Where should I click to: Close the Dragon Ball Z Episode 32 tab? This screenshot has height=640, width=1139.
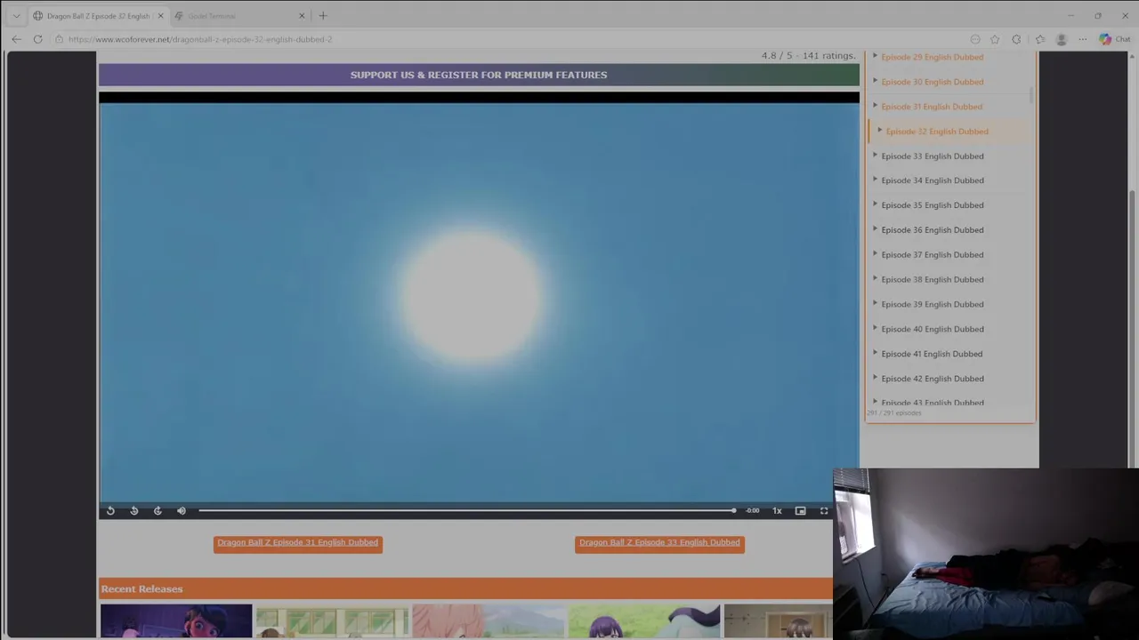pos(160,16)
